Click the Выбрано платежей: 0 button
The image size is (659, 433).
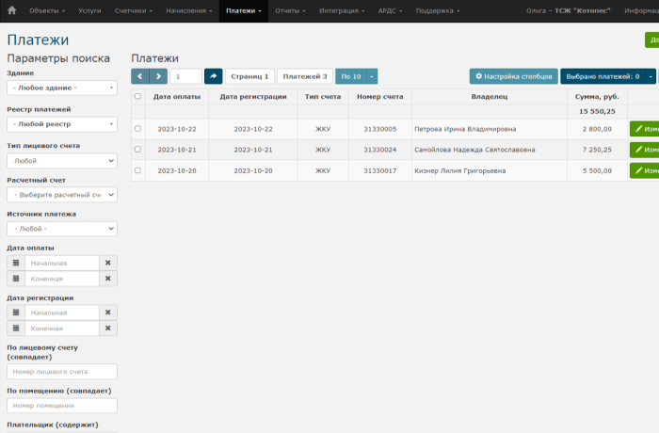603,76
